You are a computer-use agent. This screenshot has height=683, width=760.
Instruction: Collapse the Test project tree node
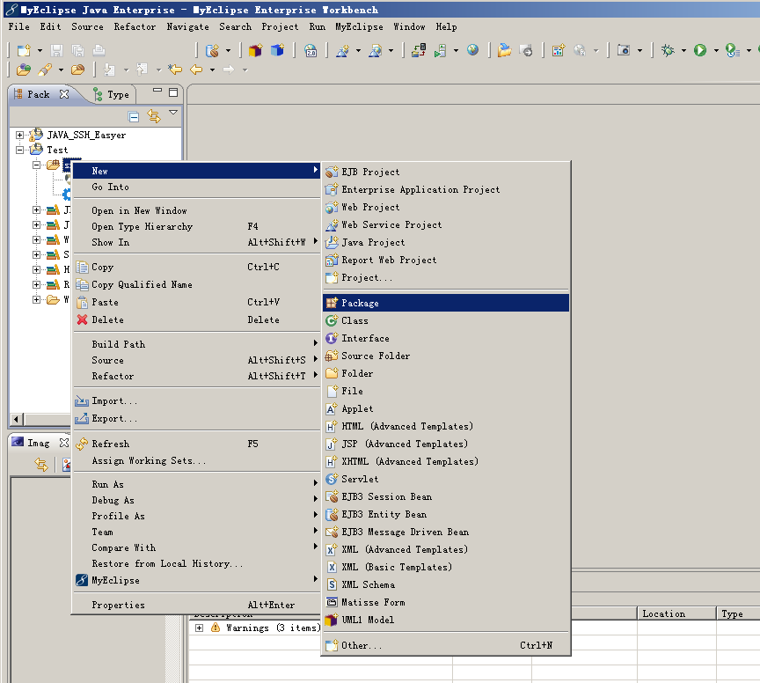coord(20,151)
